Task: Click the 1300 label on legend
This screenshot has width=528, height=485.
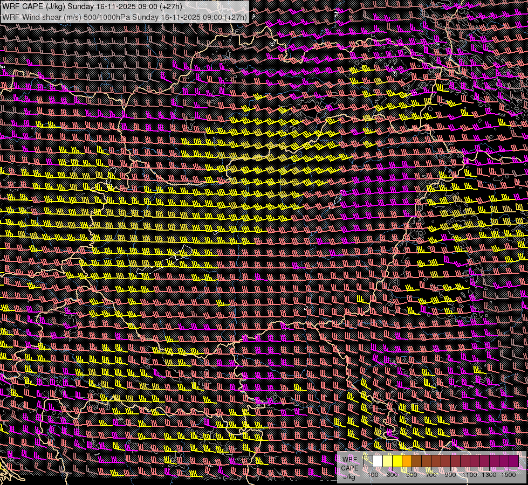Action: [490, 475]
